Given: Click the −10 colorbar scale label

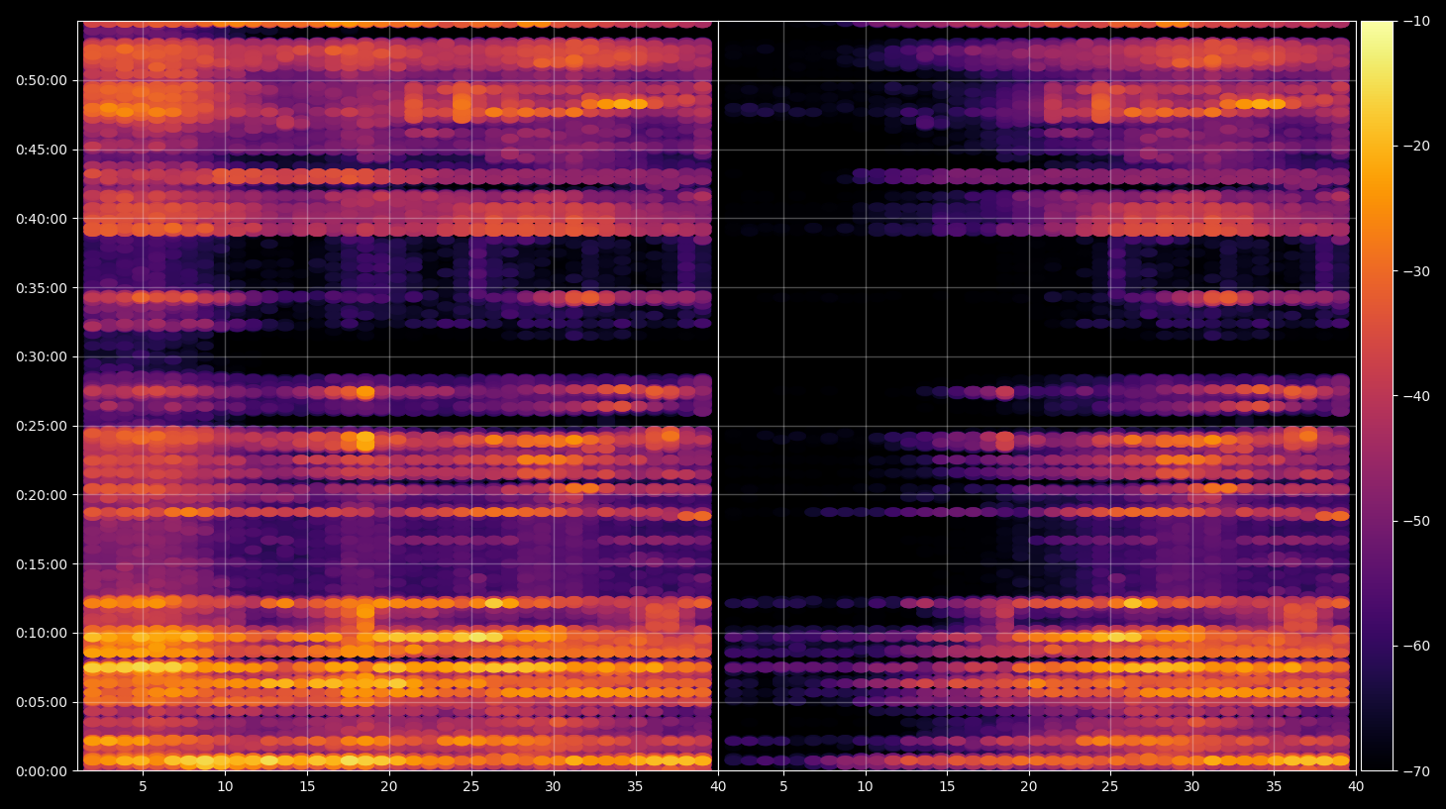Looking at the screenshot, I should [x=1416, y=21].
